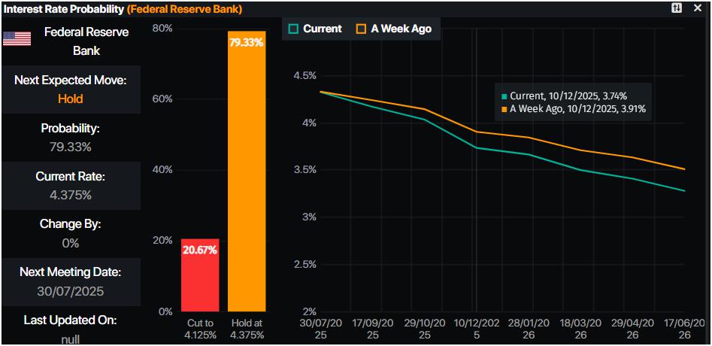Click the Next Meeting Date 30/07/2025
Image resolution: width=712 pixels, height=346 pixels.
pyautogui.click(x=71, y=291)
